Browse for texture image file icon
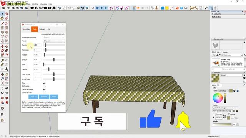 234,111
